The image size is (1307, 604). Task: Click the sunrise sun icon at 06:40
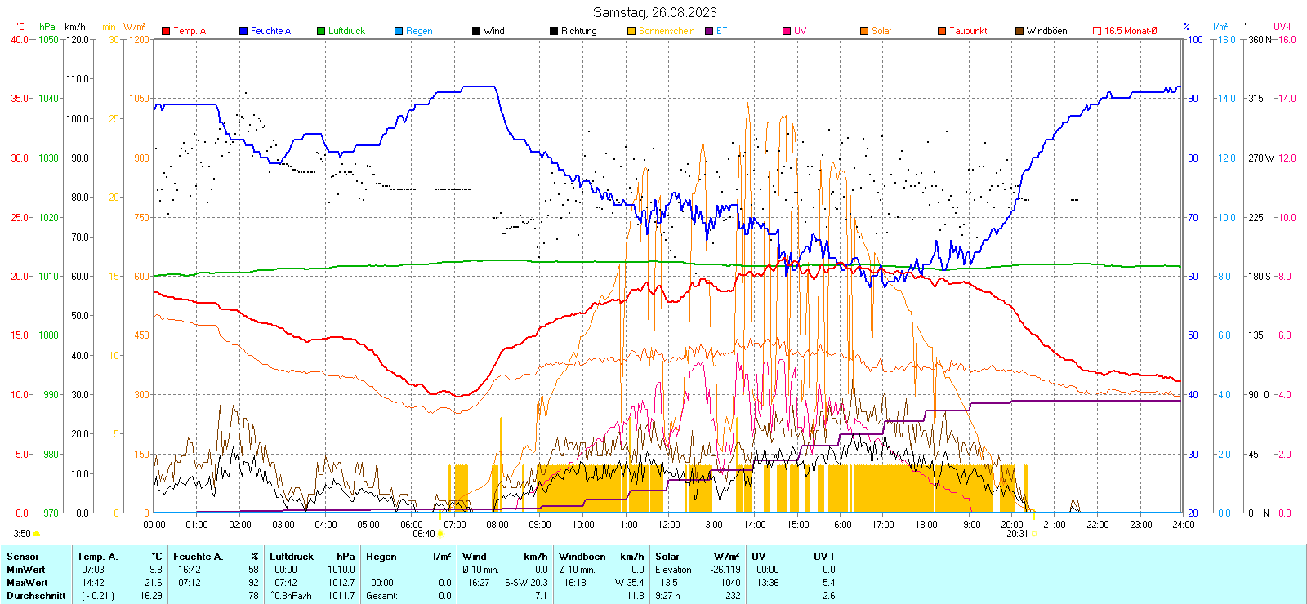point(441,534)
